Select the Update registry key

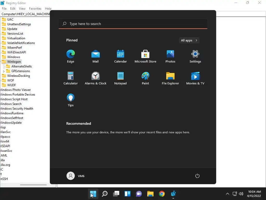(x=12, y=29)
